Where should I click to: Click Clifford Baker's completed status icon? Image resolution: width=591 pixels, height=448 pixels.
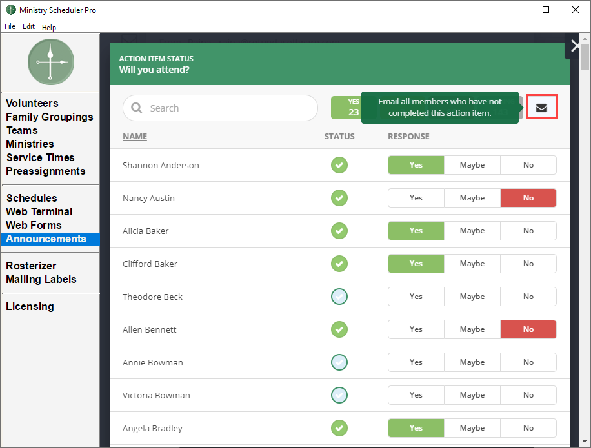[x=339, y=264]
